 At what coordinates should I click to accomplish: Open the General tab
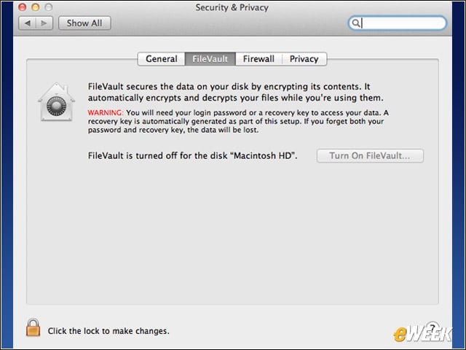(162, 58)
